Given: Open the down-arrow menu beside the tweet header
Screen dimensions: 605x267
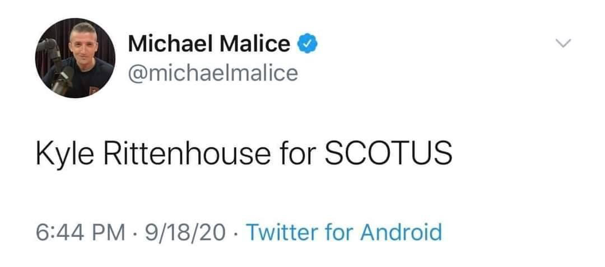Looking at the screenshot, I should [x=564, y=43].
